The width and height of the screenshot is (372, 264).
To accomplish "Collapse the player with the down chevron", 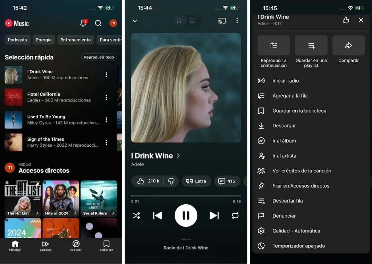I will 134,21.
